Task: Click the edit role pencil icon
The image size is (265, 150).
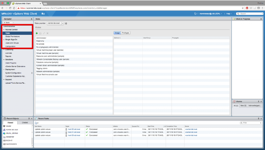Action: coord(44,33)
